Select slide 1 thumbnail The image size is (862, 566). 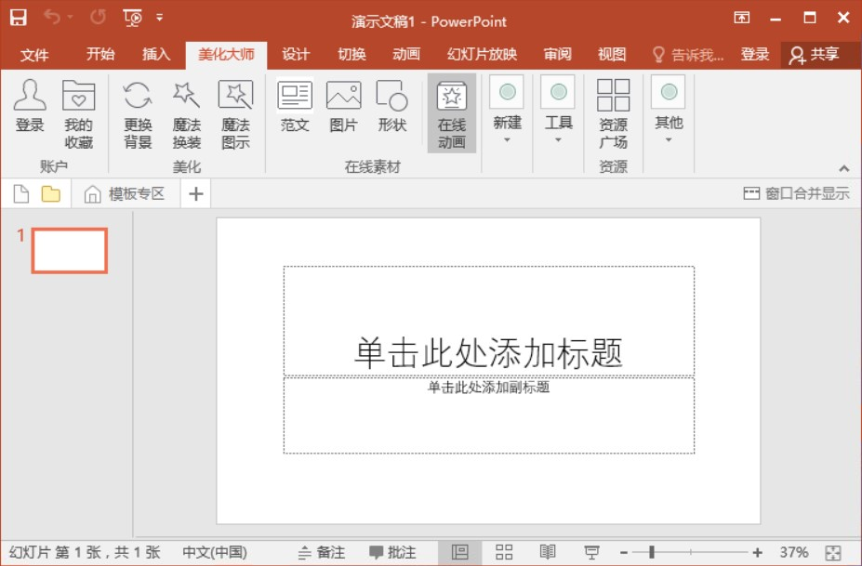click(x=70, y=250)
